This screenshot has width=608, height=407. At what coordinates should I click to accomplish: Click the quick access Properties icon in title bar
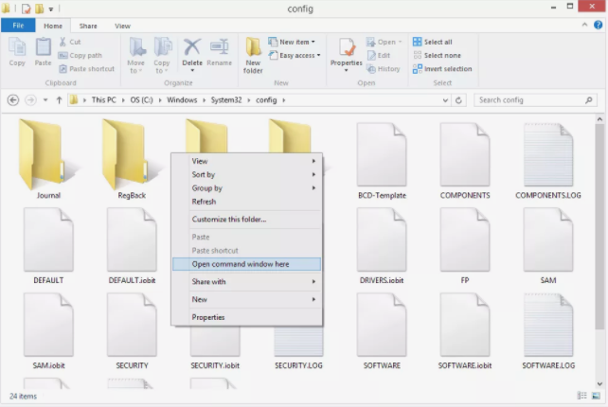pos(26,9)
